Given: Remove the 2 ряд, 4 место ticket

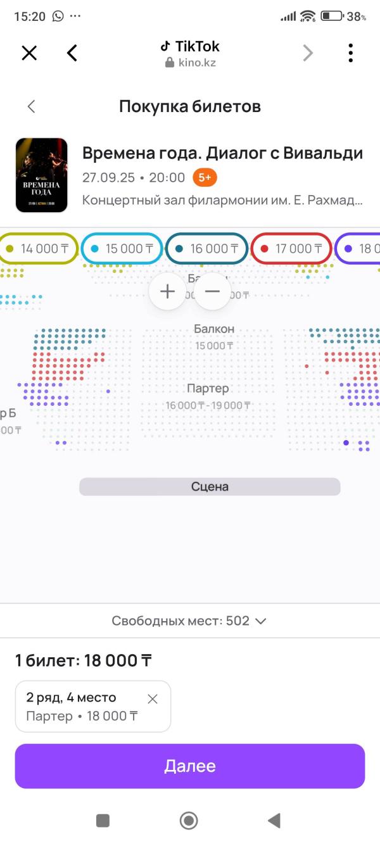Looking at the screenshot, I should [x=153, y=699].
